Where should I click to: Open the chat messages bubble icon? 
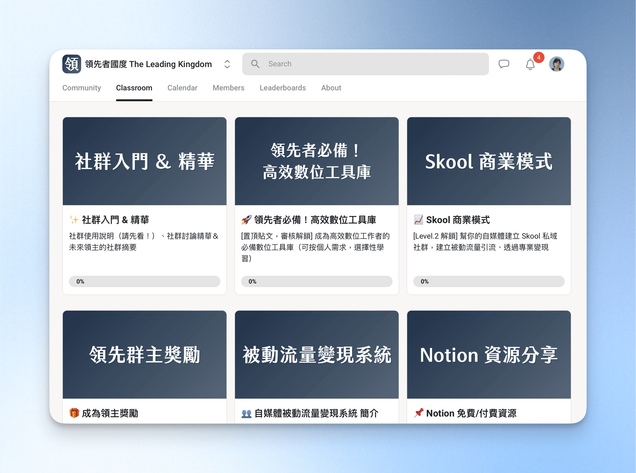pos(503,64)
